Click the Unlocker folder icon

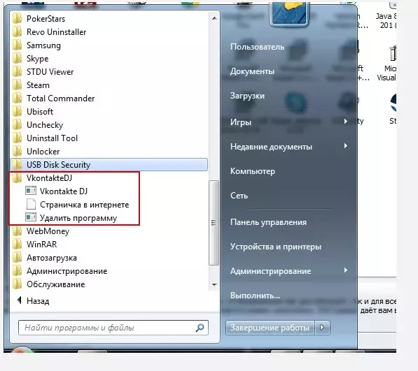18,152
